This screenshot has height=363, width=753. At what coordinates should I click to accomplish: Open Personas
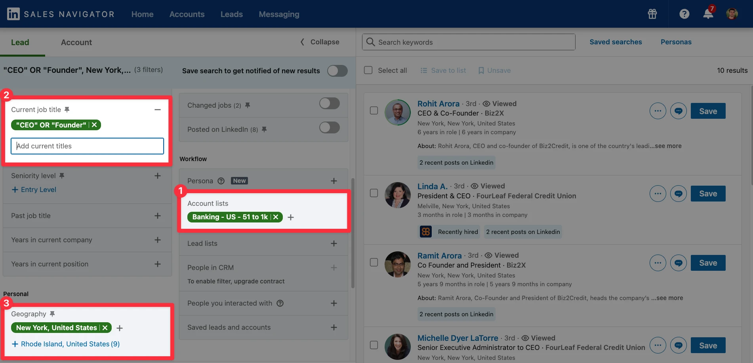[676, 42]
